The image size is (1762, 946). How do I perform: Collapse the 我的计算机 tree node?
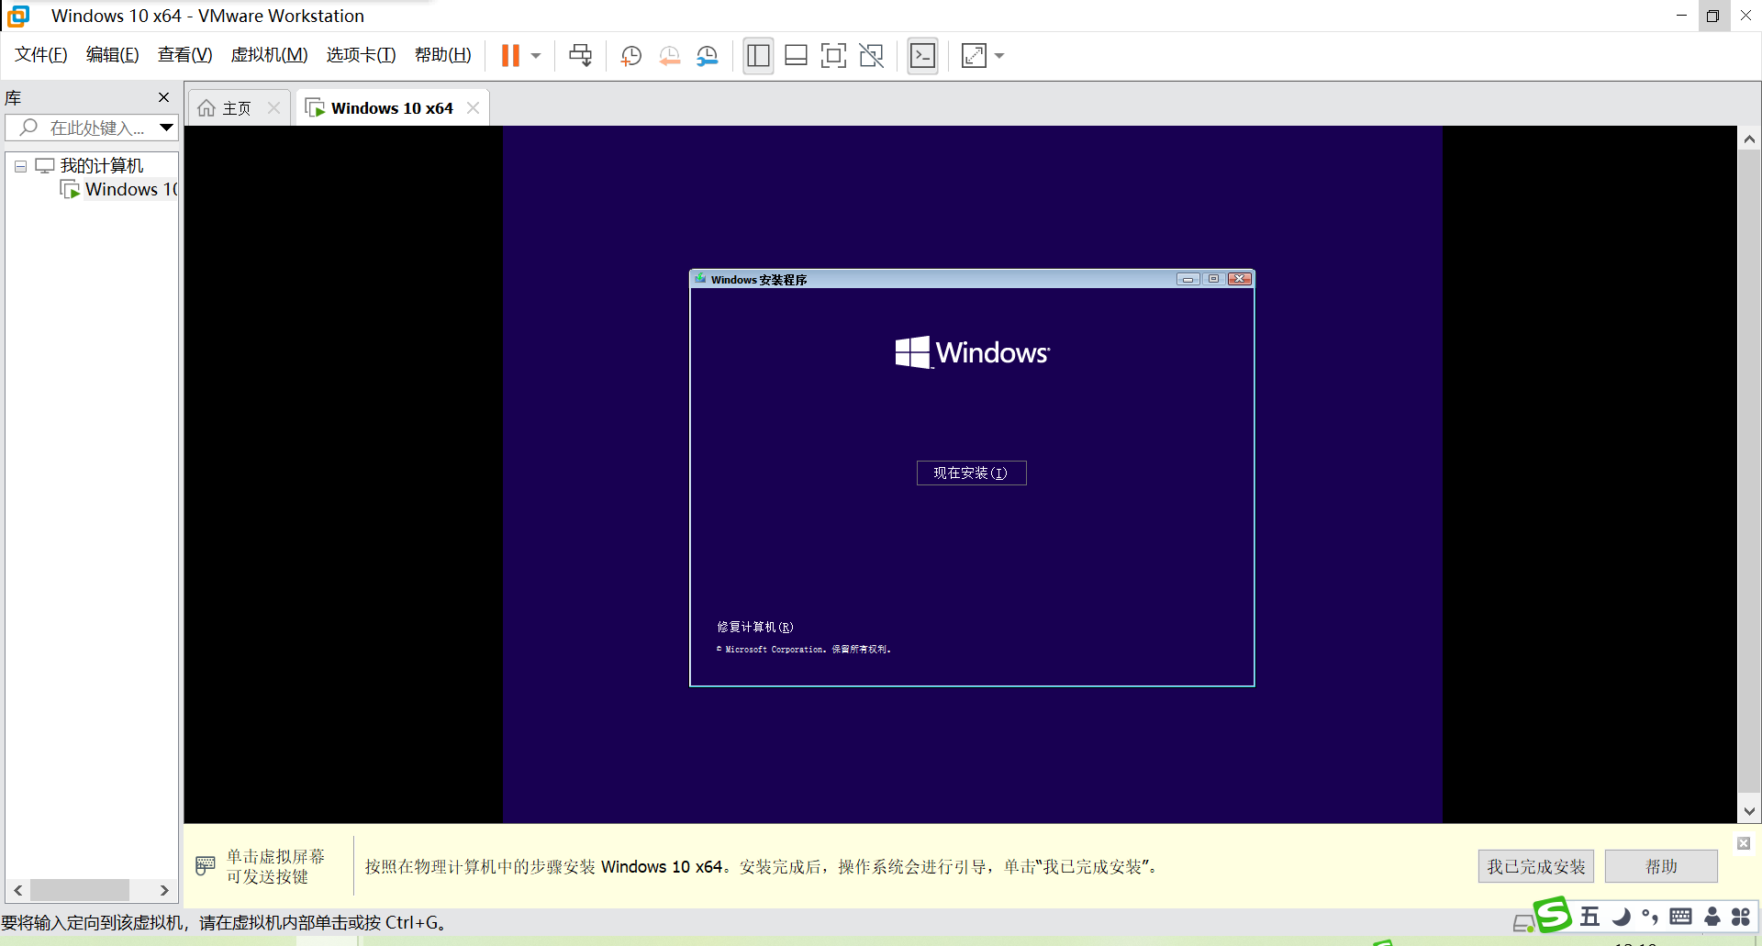click(x=20, y=166)
